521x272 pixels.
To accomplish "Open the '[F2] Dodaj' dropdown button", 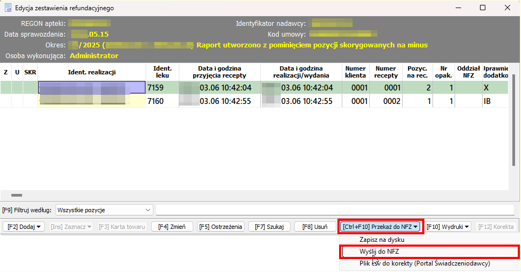I will coord(24,227).
